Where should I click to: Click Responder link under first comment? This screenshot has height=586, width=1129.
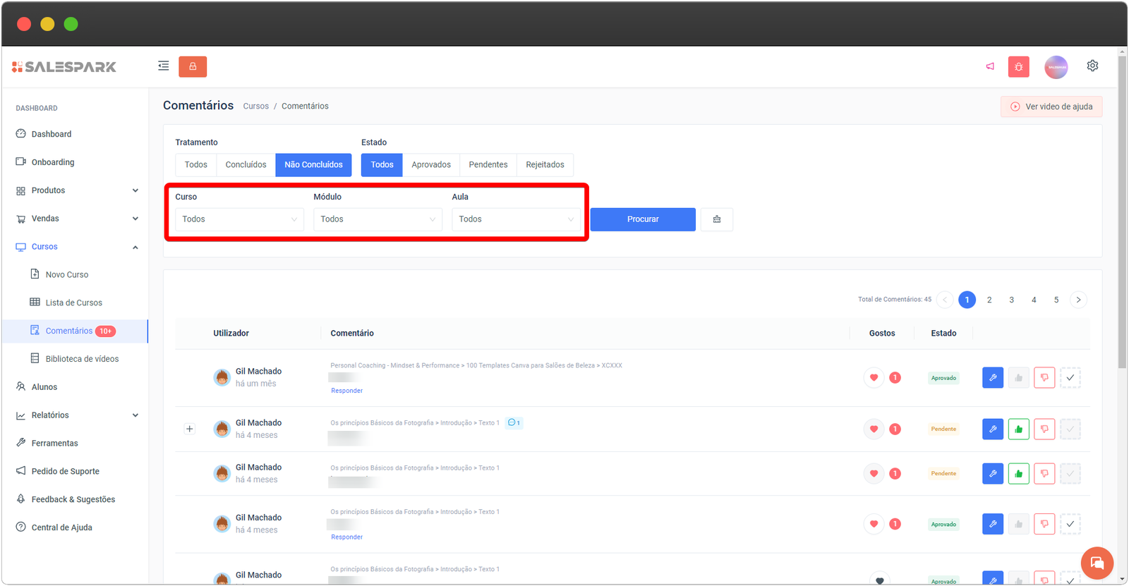coord(346,391)
